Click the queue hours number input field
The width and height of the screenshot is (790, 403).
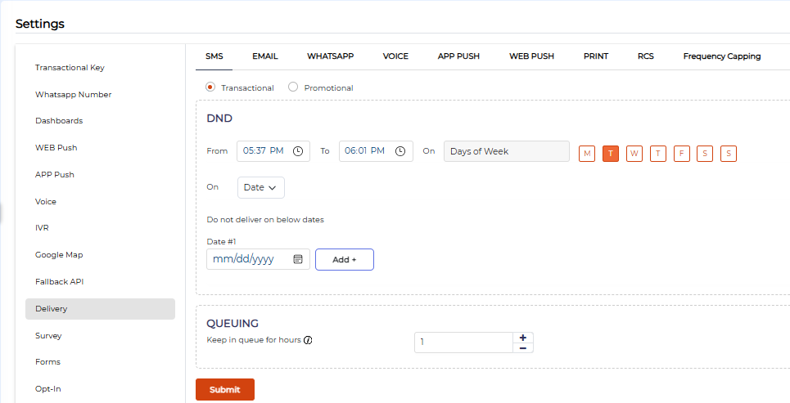coord(463,343)
